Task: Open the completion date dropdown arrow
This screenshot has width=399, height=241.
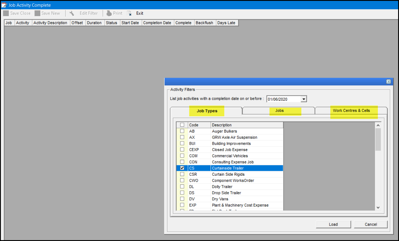Action: (x=303, y=99)
